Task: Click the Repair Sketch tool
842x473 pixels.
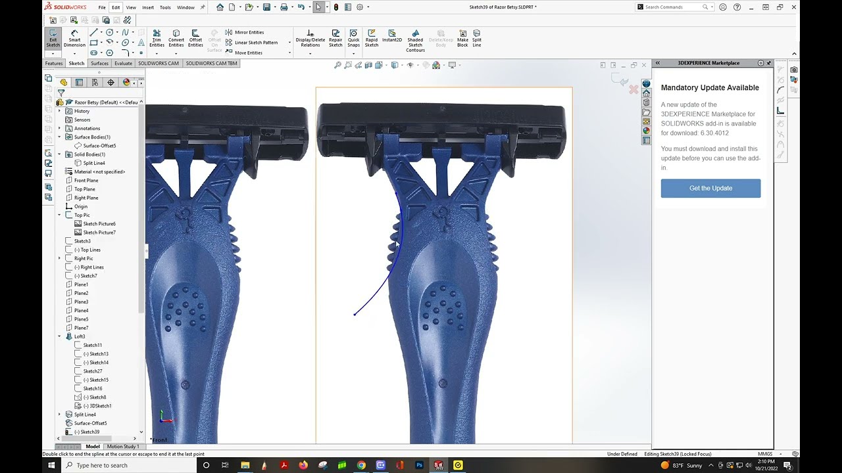Action: (335, 39)
